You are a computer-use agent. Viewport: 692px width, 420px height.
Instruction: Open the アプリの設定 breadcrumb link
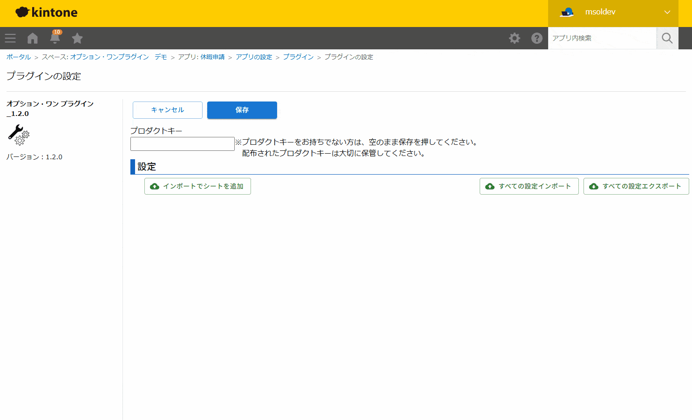254,57
